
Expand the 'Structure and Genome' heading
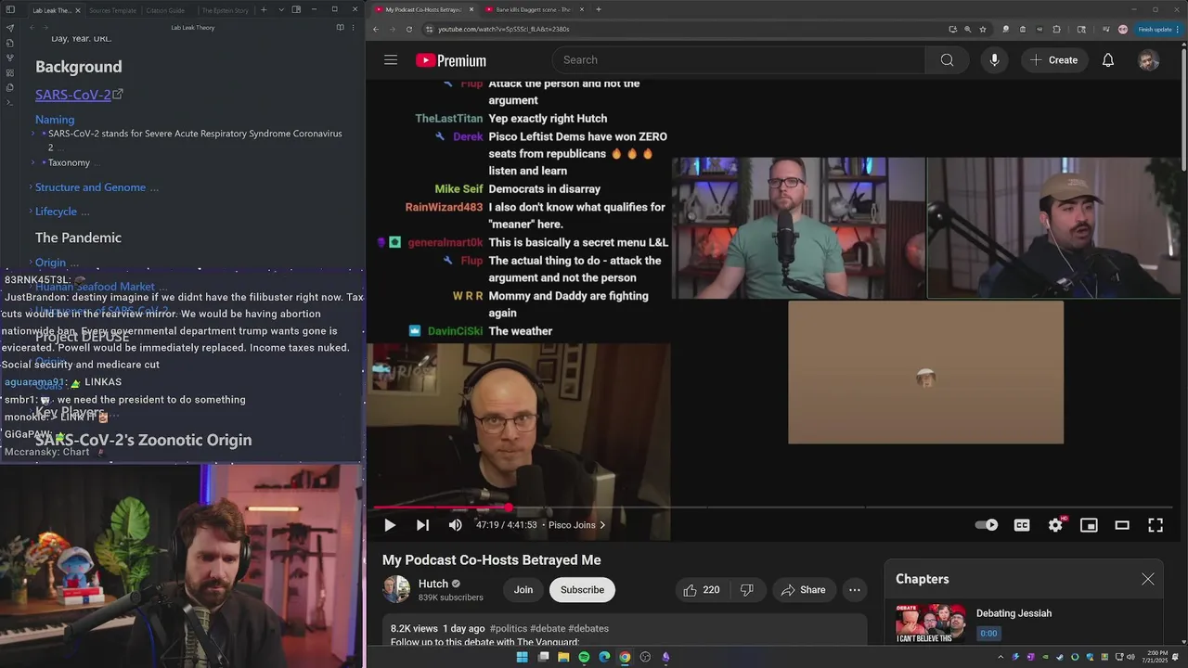[x=30, y=187]
